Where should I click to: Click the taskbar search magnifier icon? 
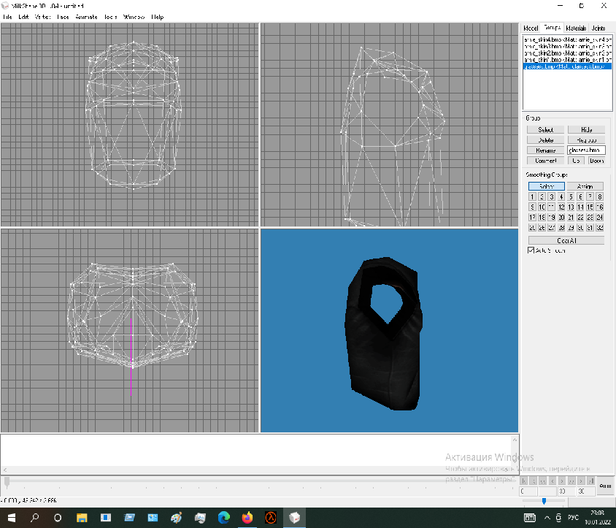point(34,518)
